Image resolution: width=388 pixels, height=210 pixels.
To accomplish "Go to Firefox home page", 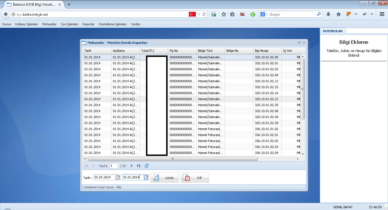I will pyautogui.click(x=338, y=14).
